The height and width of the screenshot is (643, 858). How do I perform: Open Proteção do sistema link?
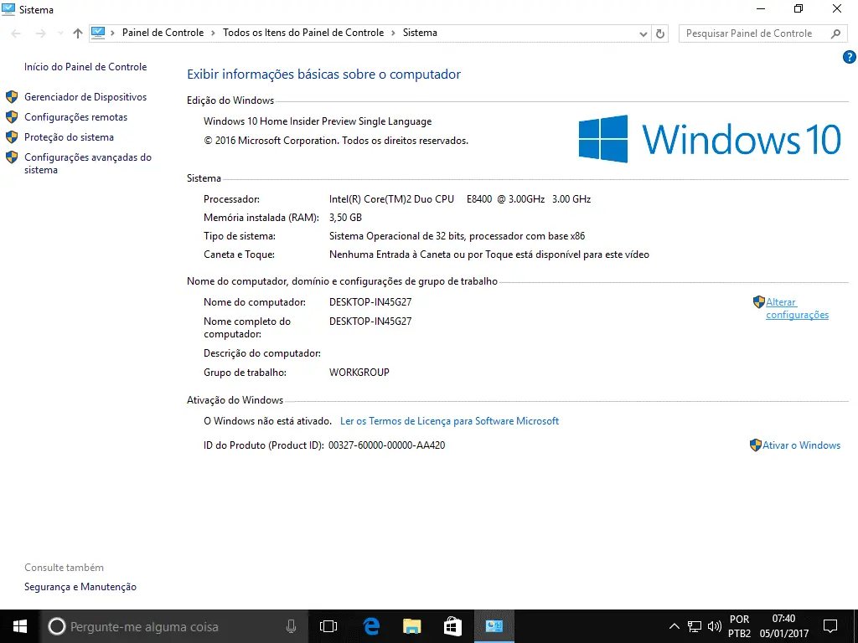(x=69, y=137)
